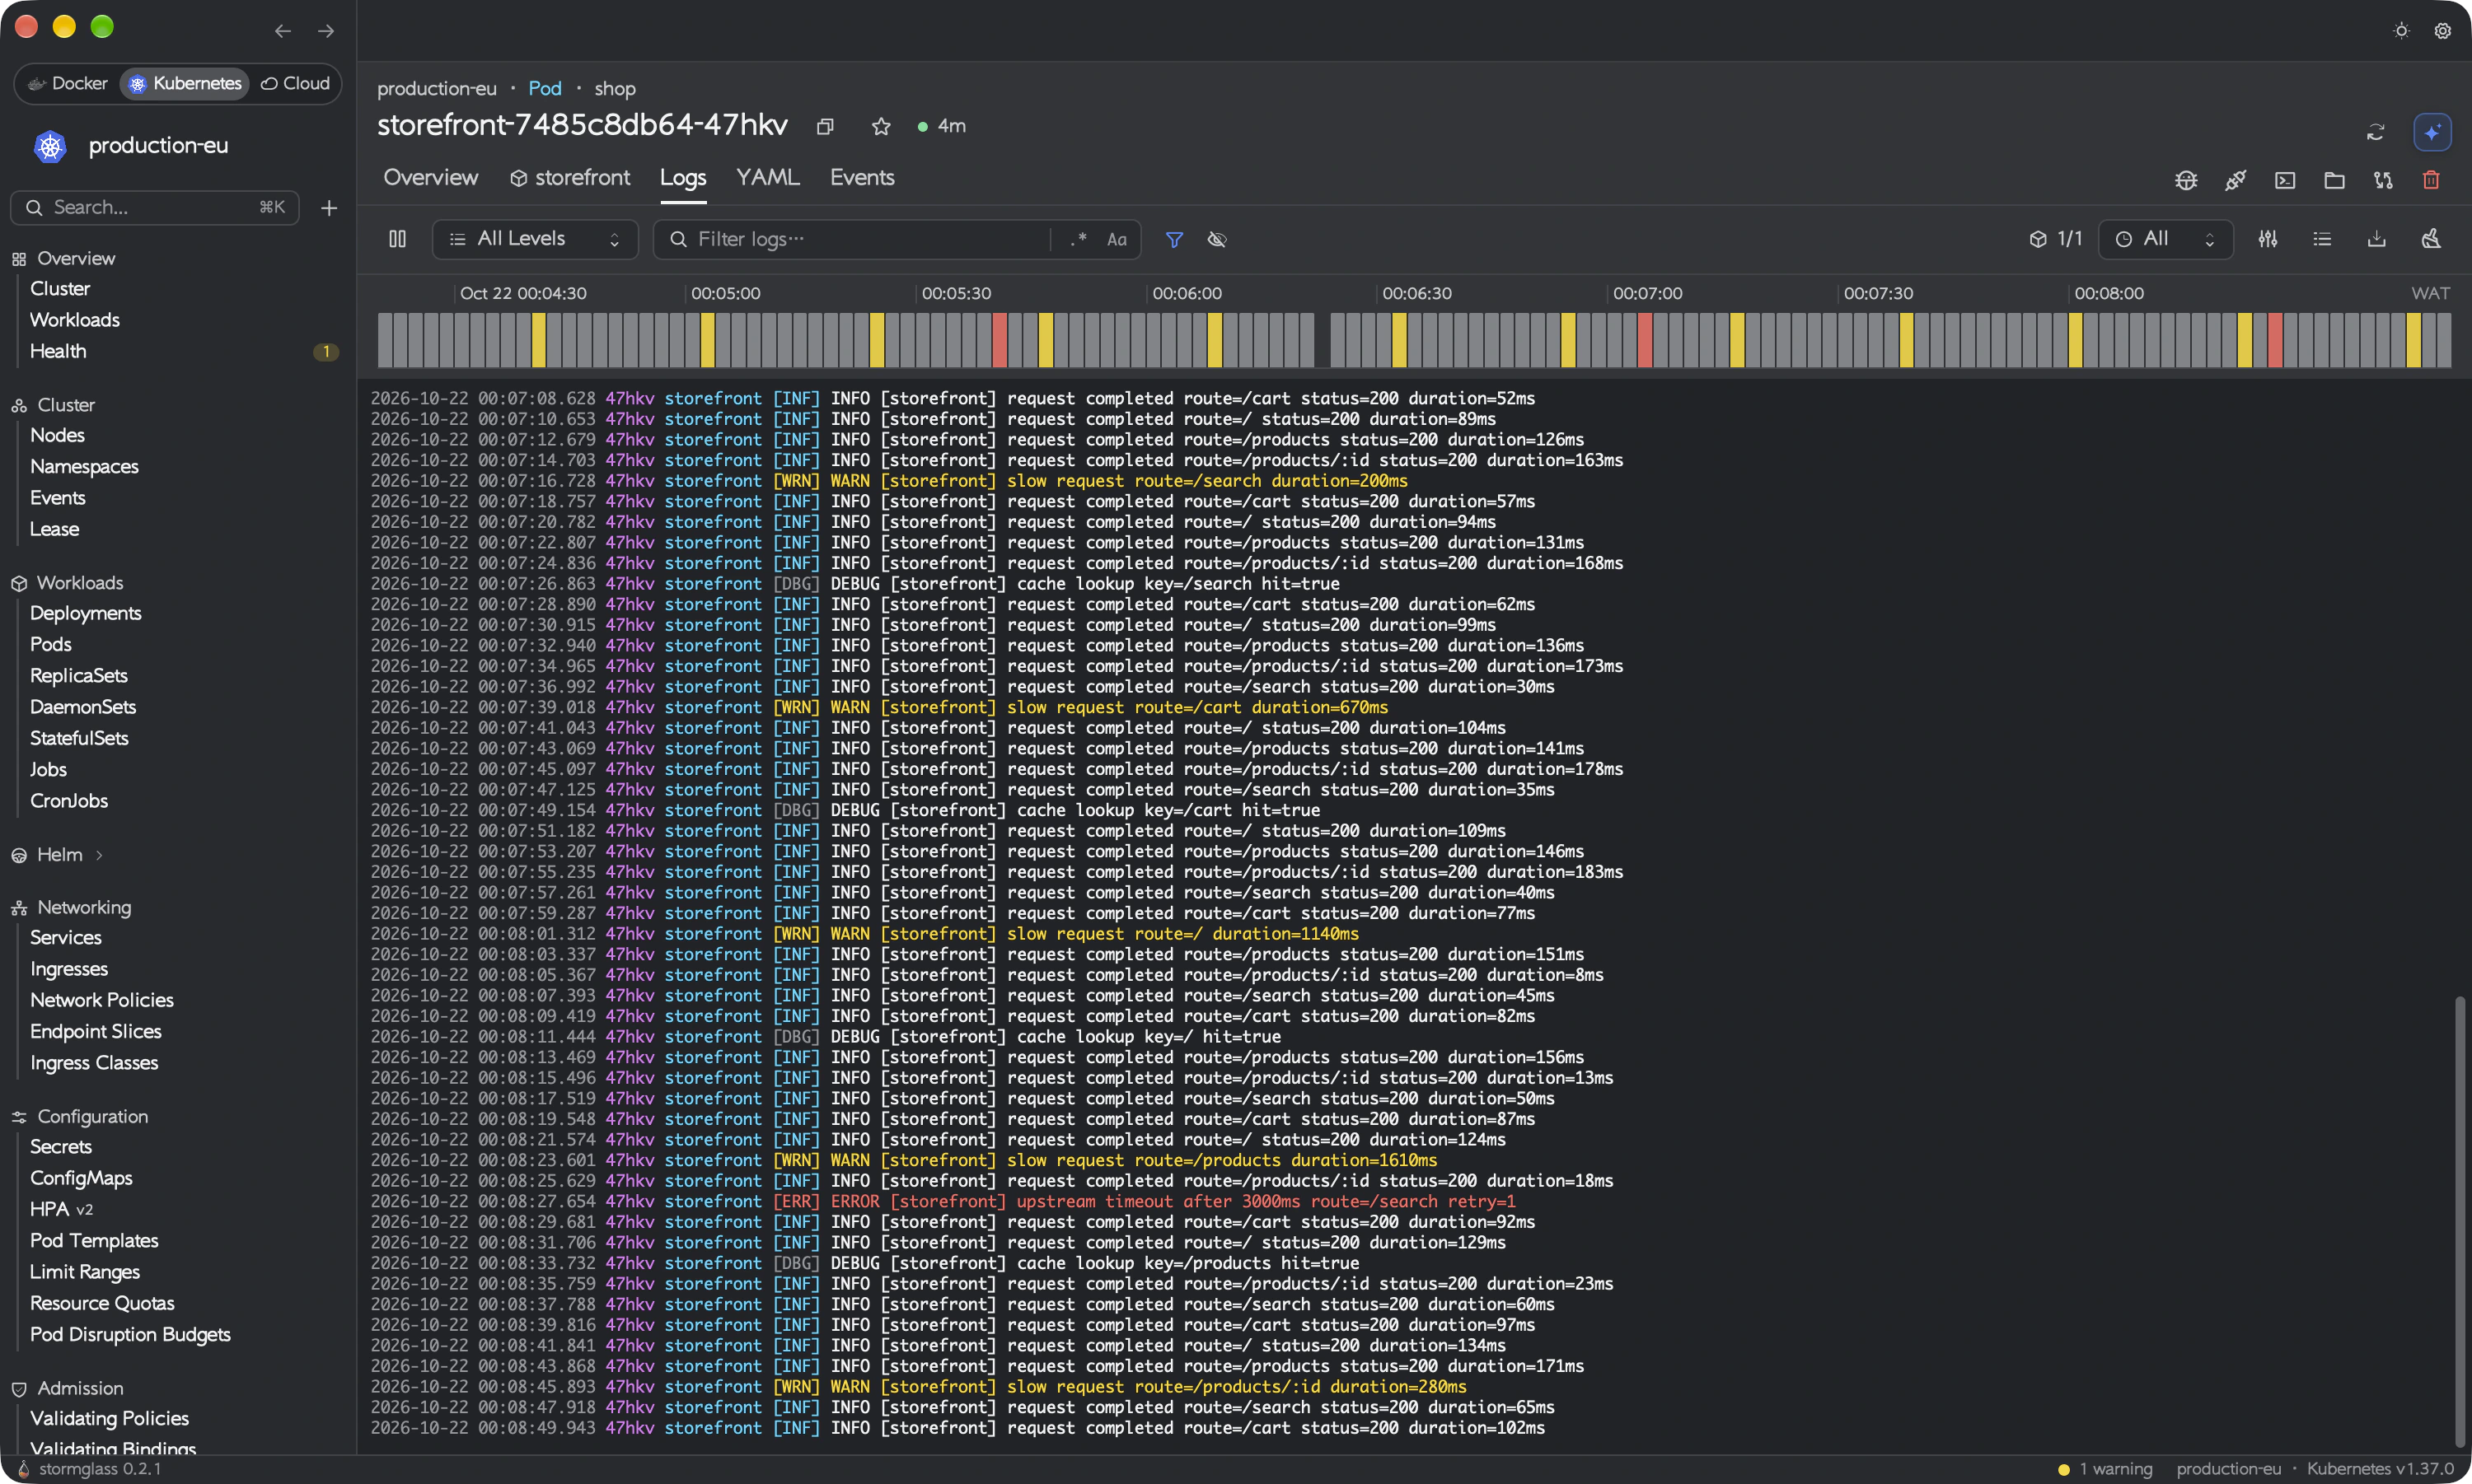Collapse the Workloads section header
2472x1484 pixels.
pyautogui.click(x=80, y=583)
